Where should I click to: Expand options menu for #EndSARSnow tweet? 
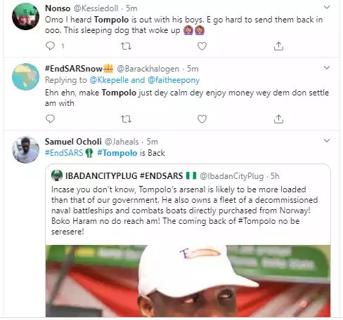click(327, 68)
